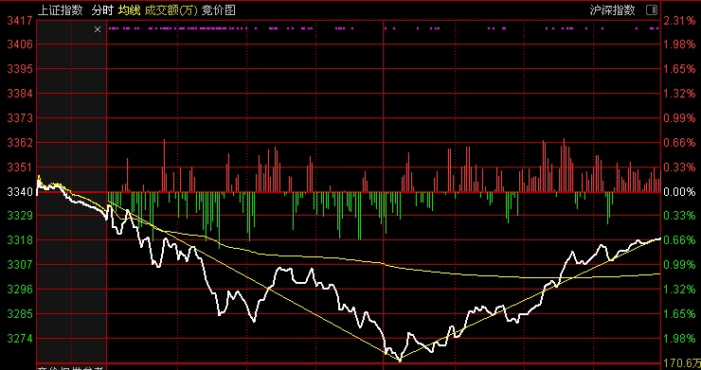Select the 上证指数 title label

coord(61,10)
